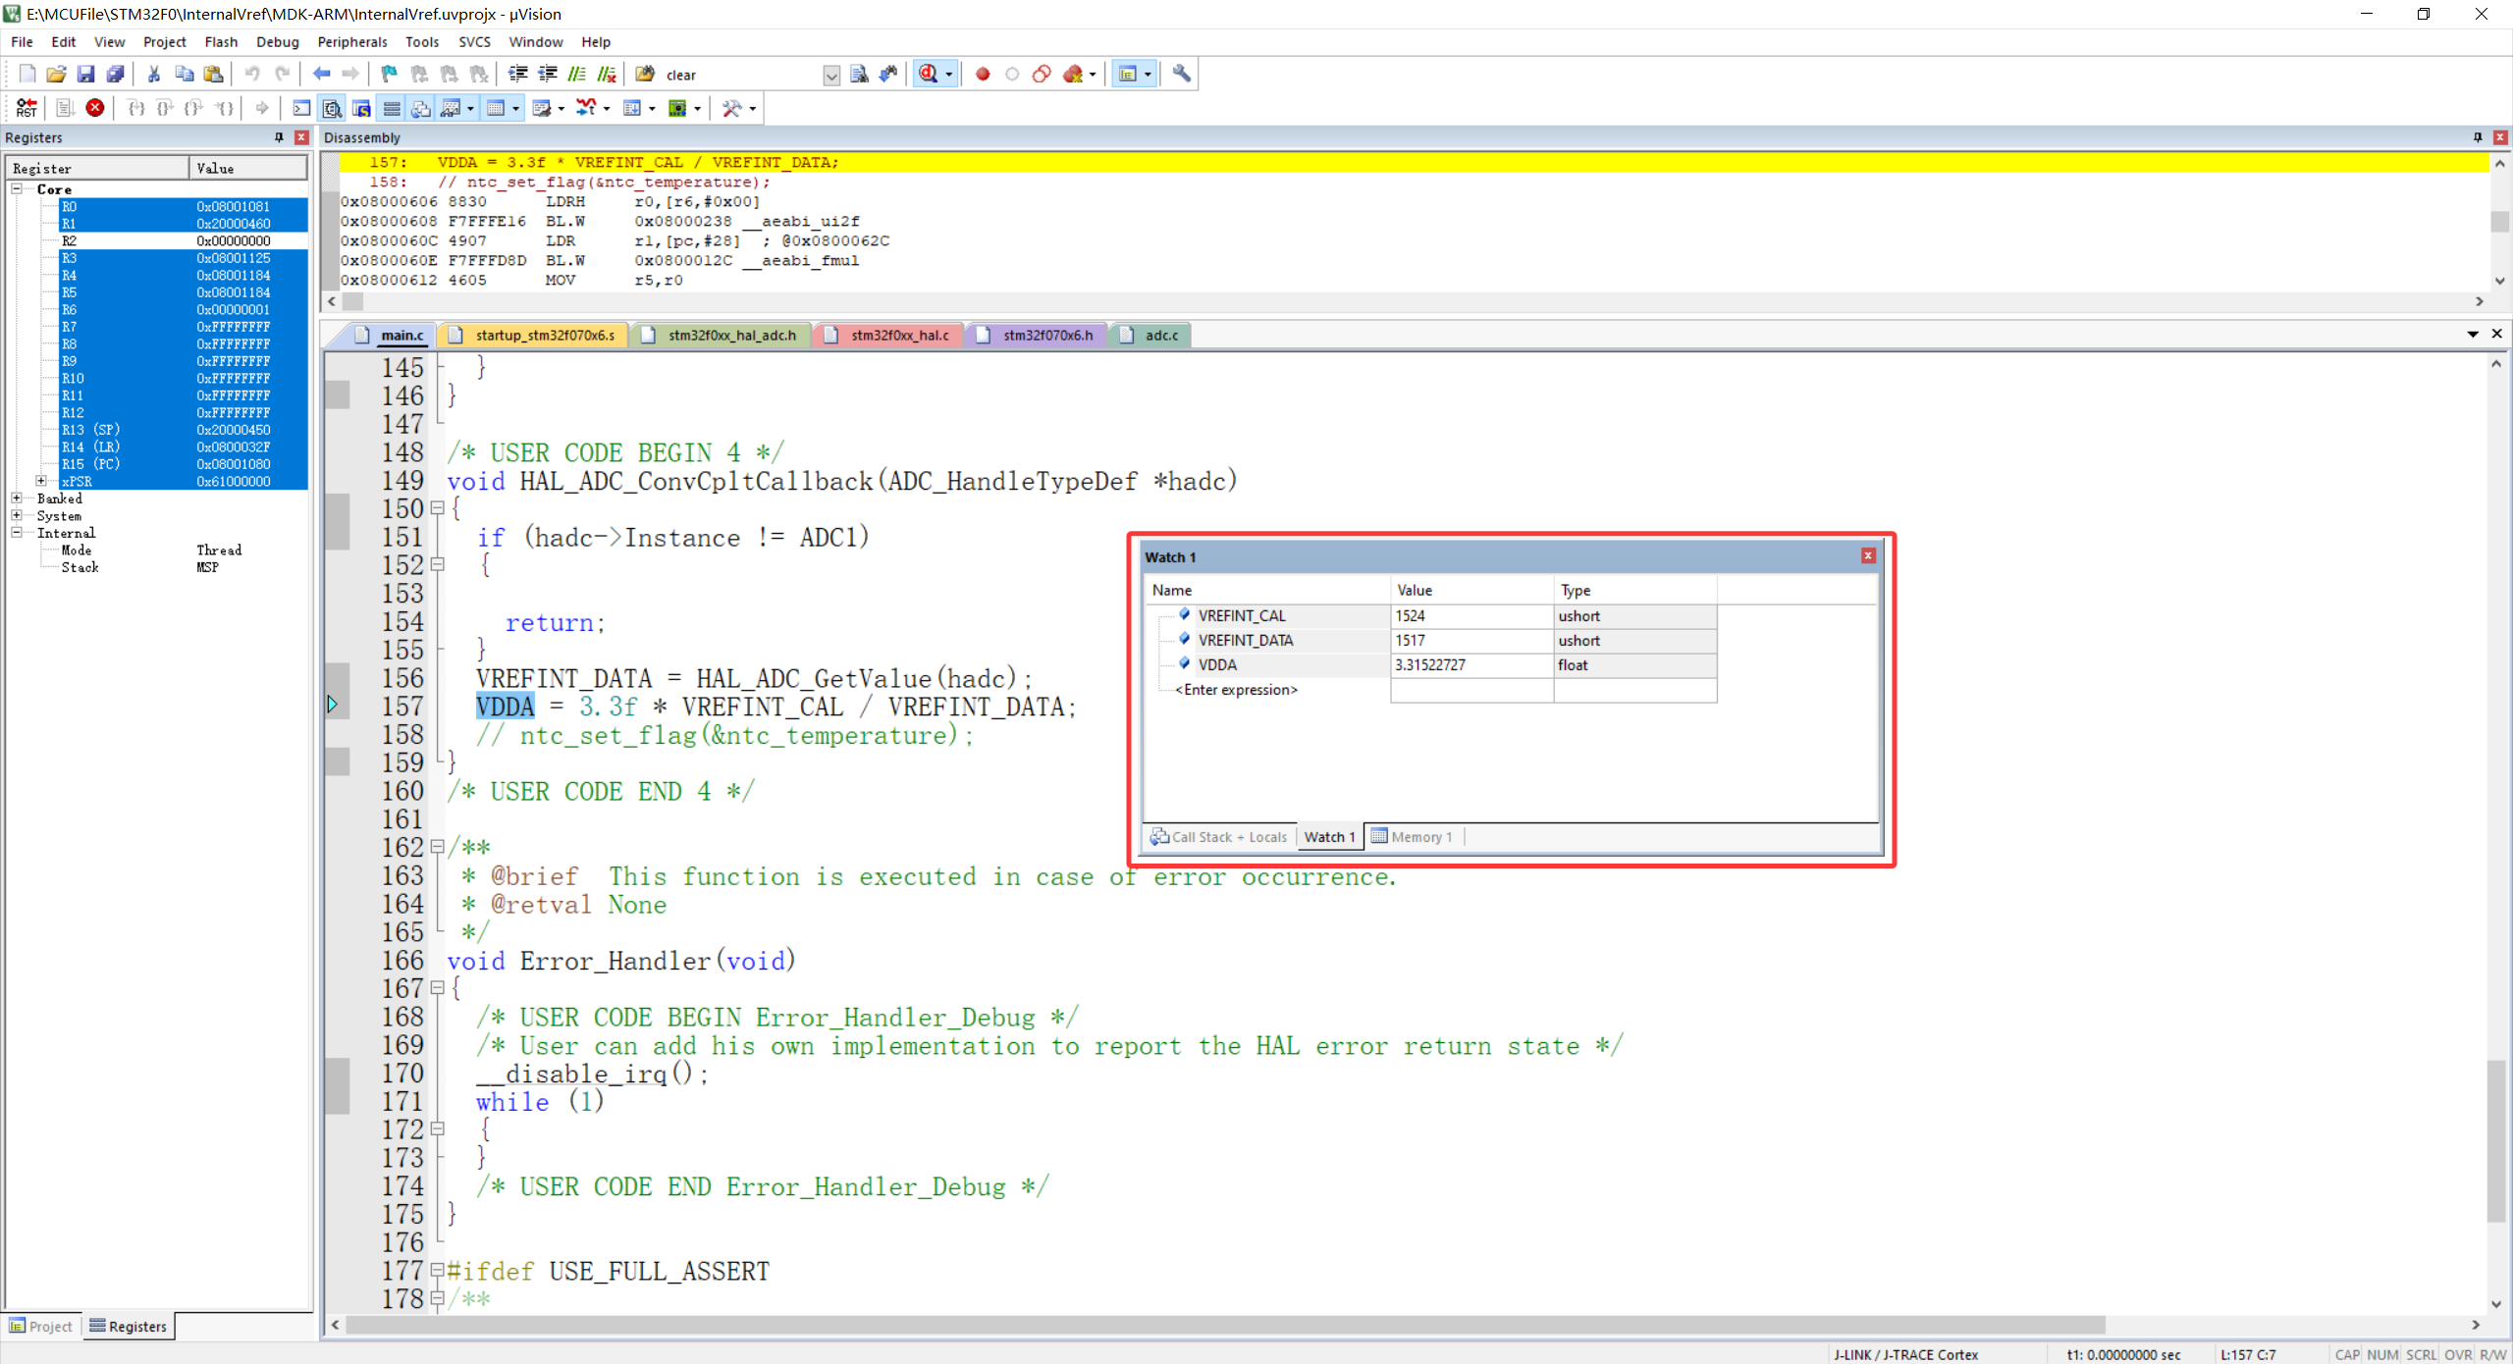Click the Toggle Bookmark flag icon
The image size is (2513, 1364).
(x=390, y=75)
